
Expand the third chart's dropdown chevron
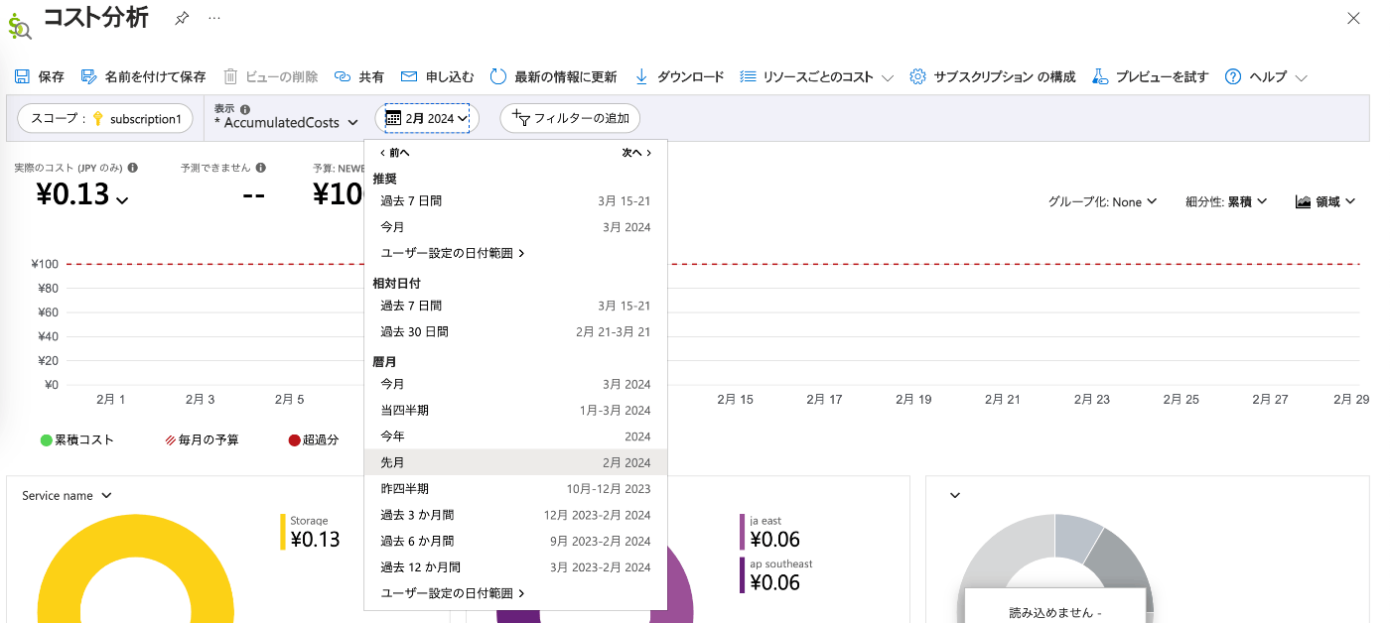pyautogui.click(x=955, y=495)
